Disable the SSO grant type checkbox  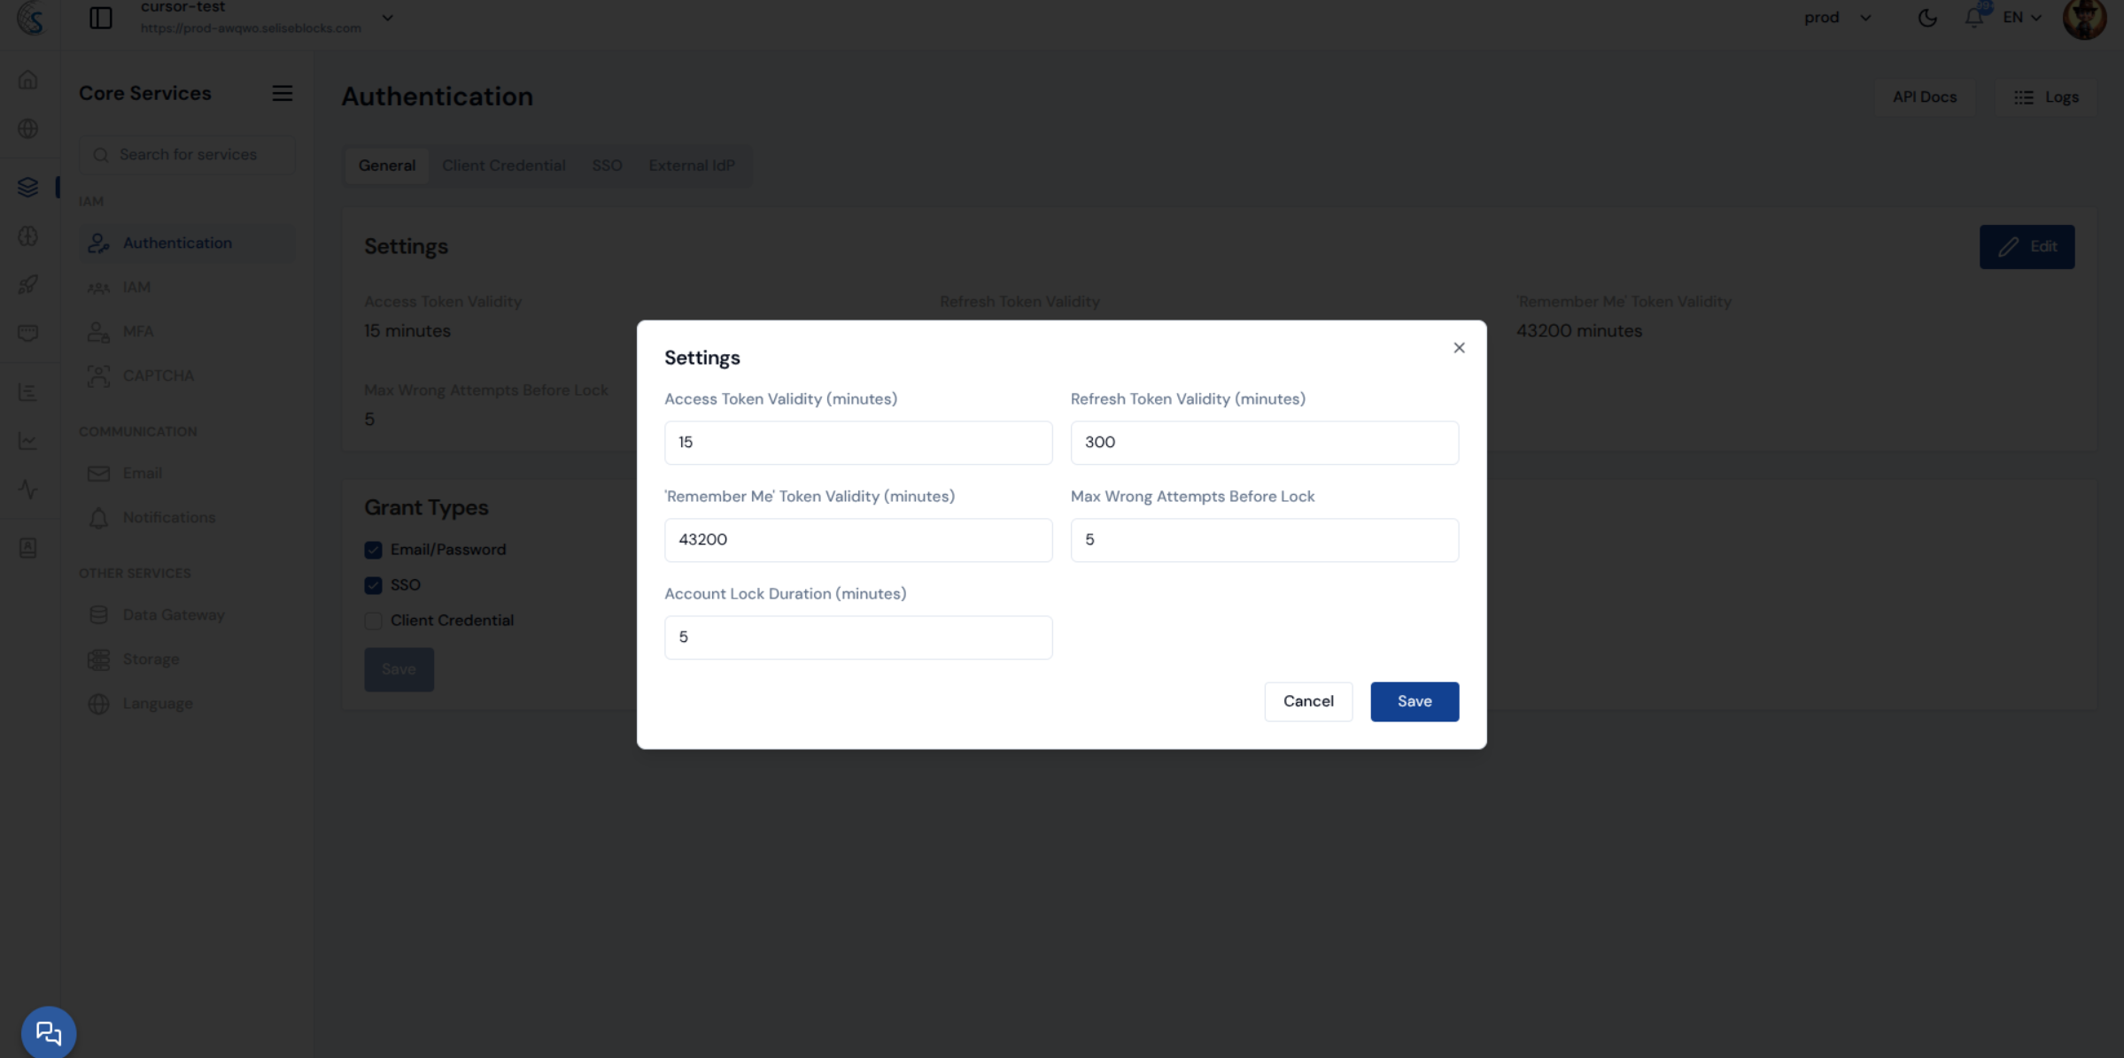pyautogui.click(x=373, y=585)
